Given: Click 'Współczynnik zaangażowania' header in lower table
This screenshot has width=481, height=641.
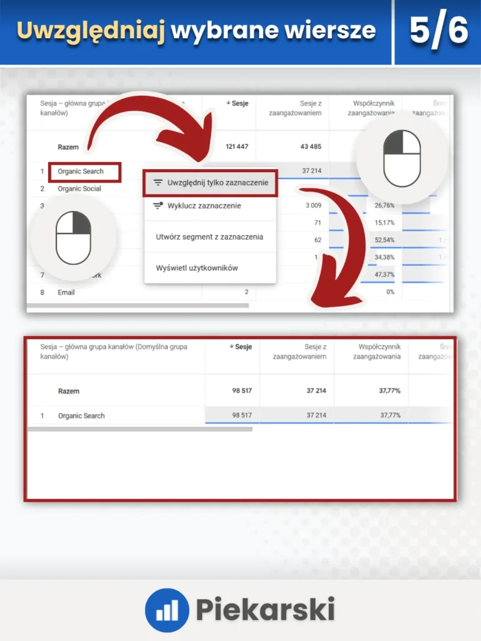Looking at the screenshot, I should [x=376, y=351].
